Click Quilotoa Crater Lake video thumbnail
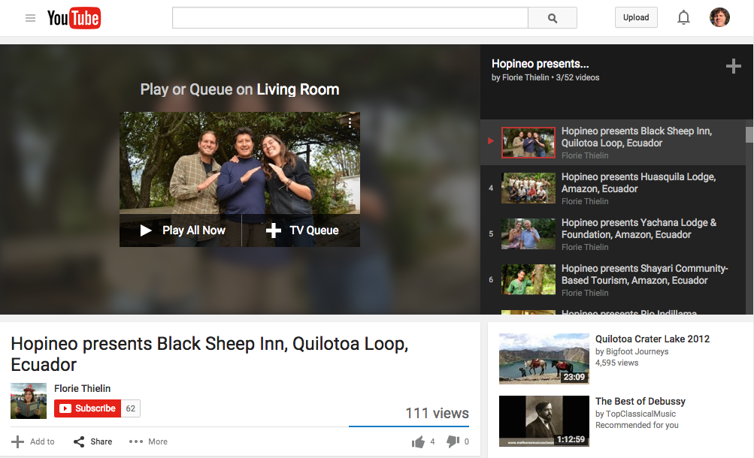Image resolution: width=754 pixels, height=458 pixels. coord(544,359)
